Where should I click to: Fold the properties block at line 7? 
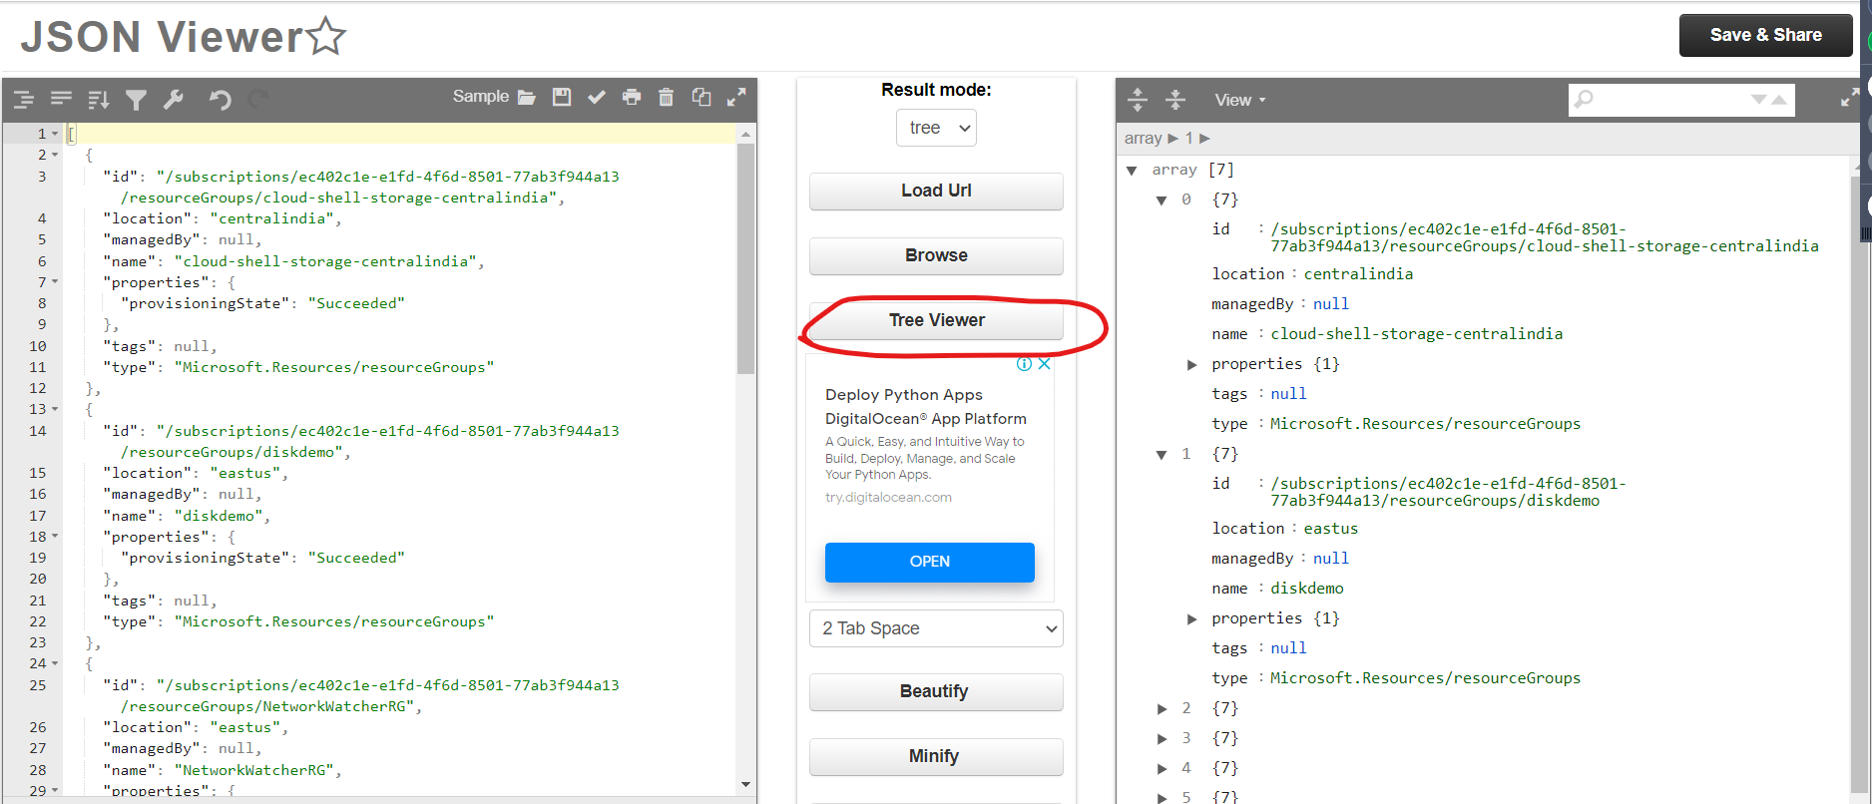(55, 282)
